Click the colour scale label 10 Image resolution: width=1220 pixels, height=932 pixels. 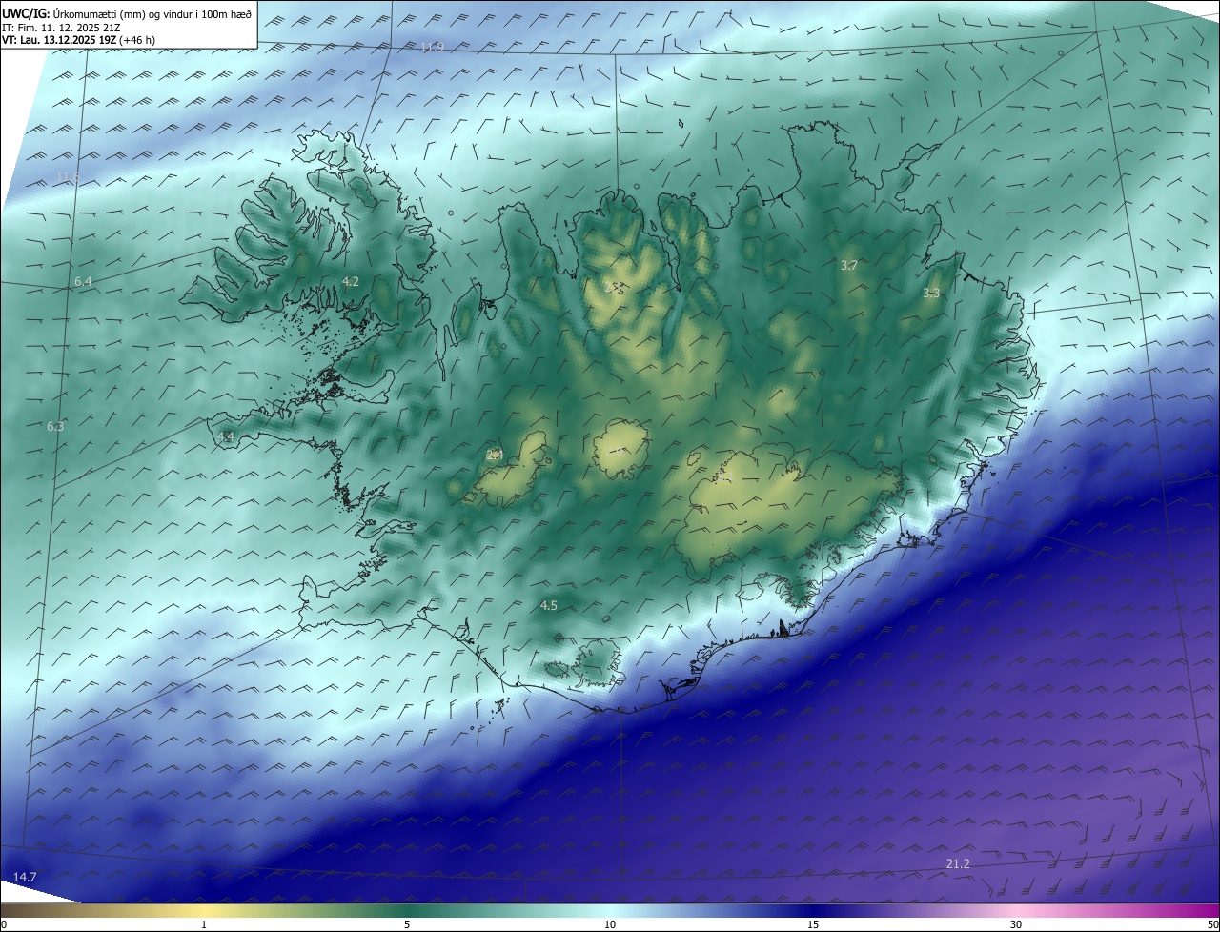click(610, 924)
